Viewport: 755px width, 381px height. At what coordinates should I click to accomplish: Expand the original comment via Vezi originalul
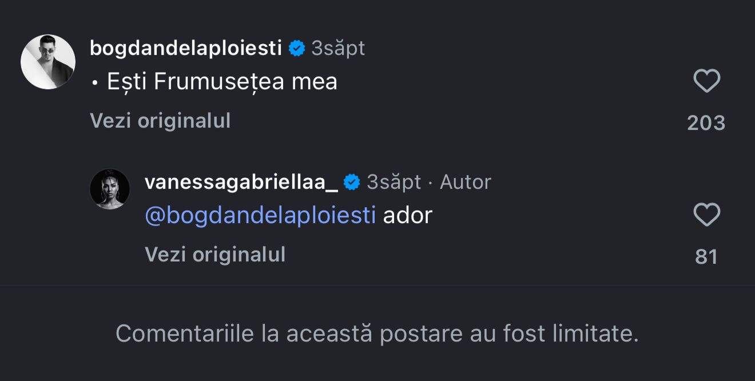(160, 121)
